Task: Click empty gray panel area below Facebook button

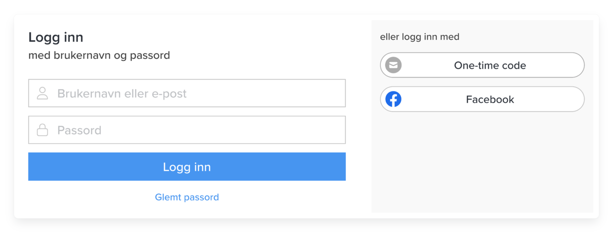Action: coord(482,163)
